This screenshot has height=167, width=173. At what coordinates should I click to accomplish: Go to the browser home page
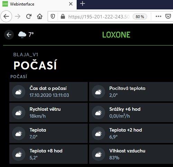pos(40,16)
